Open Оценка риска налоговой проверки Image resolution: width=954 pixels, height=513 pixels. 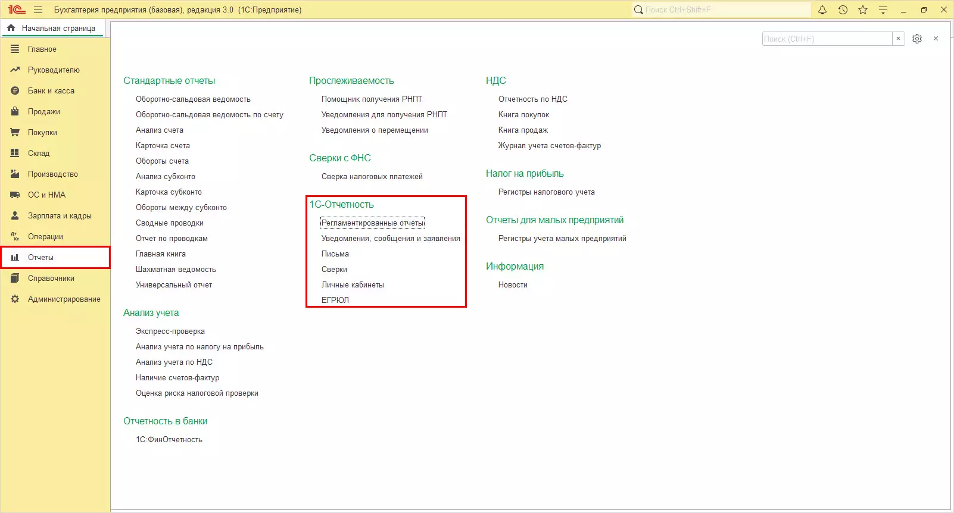(x=197, y=393)
